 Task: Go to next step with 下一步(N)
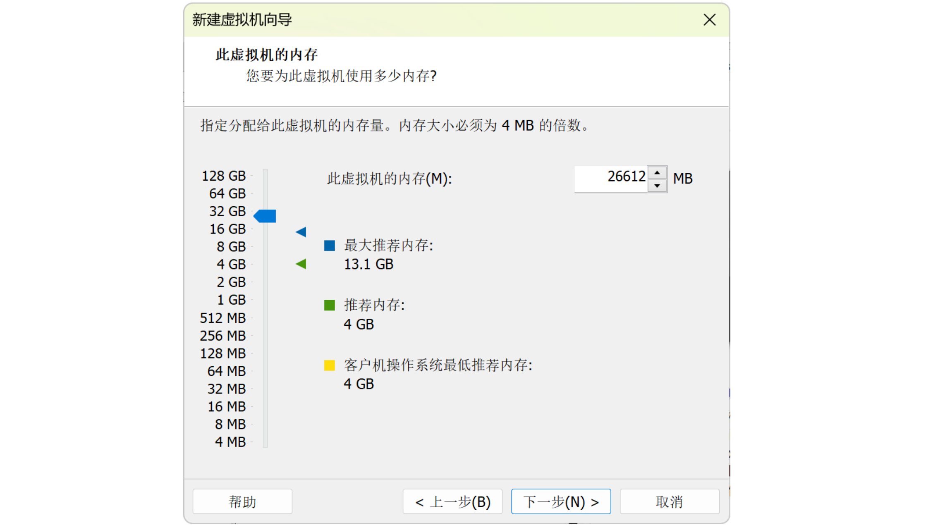(x=560, y=501)
